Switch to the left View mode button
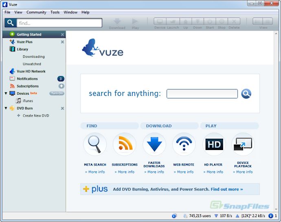 pyautogui.click(x=257, y=21)
